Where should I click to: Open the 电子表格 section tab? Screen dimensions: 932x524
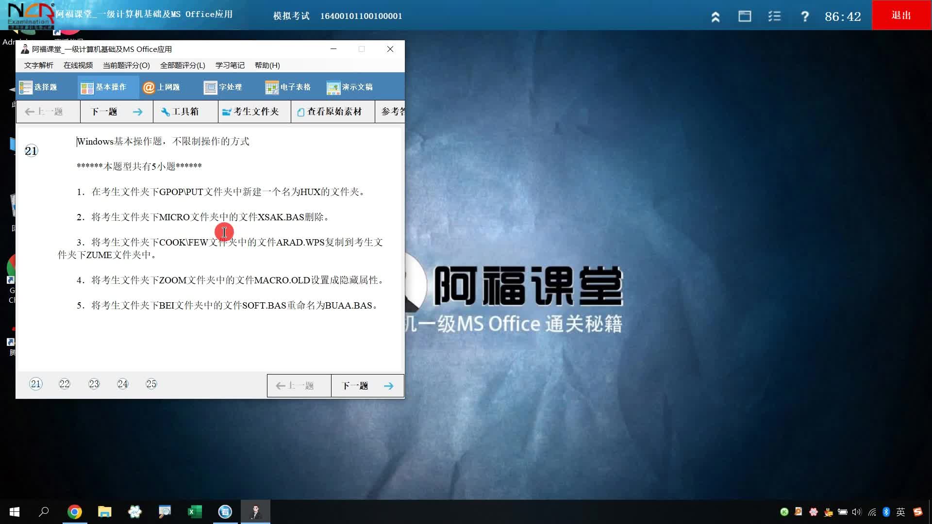click(288, 87)
